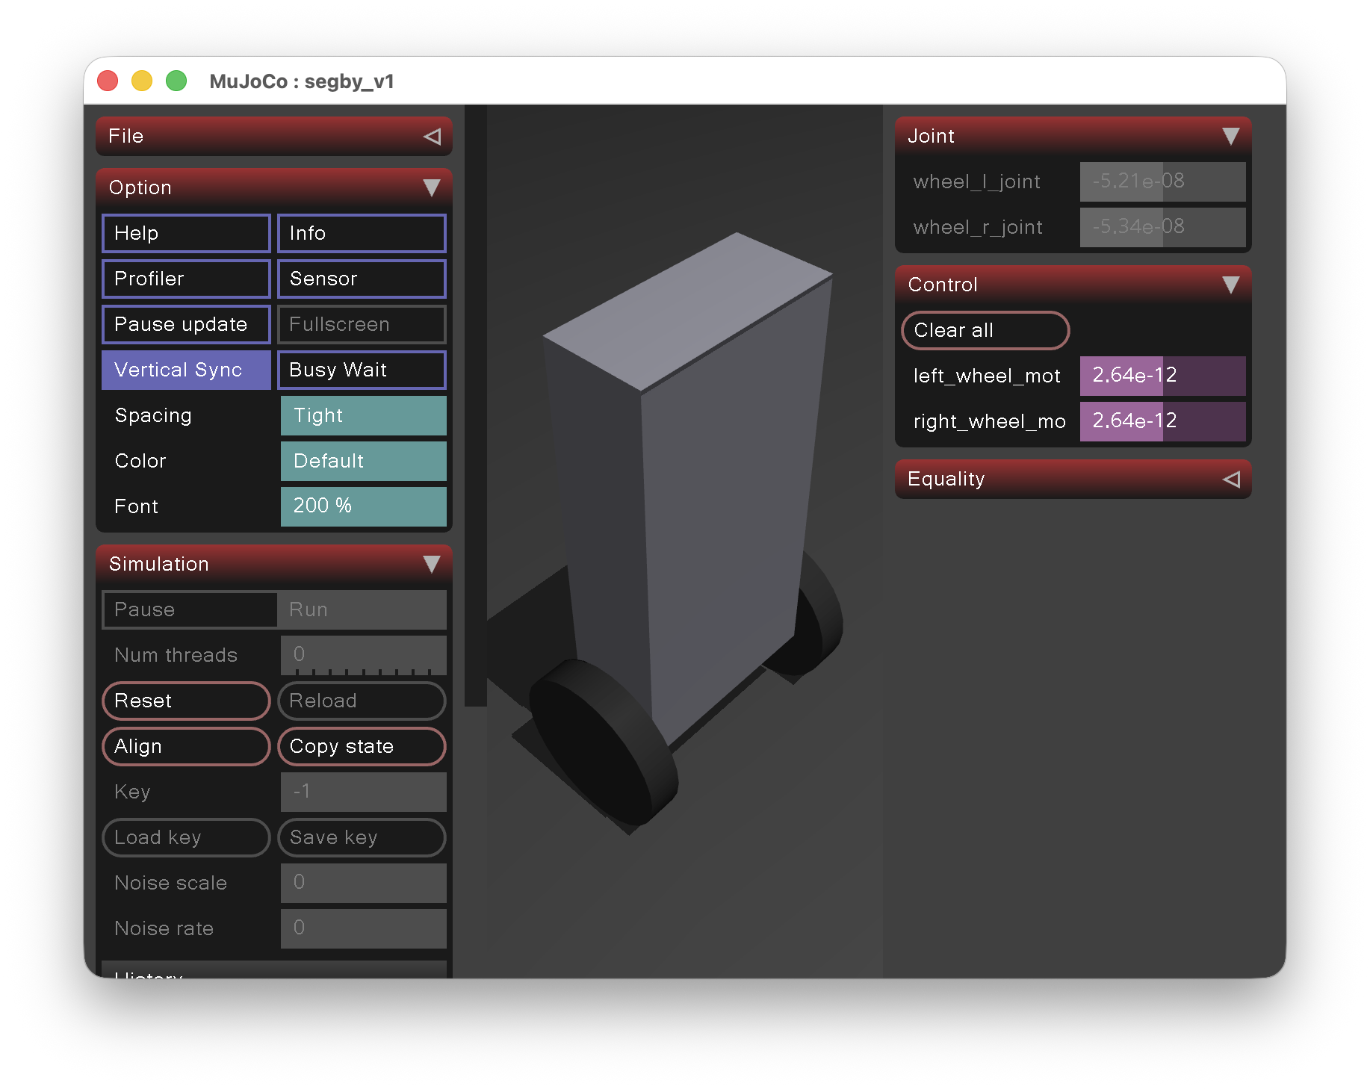Toggle the Sensor display
This screenshot has height=1089, width=1370.
coord(362,279)
